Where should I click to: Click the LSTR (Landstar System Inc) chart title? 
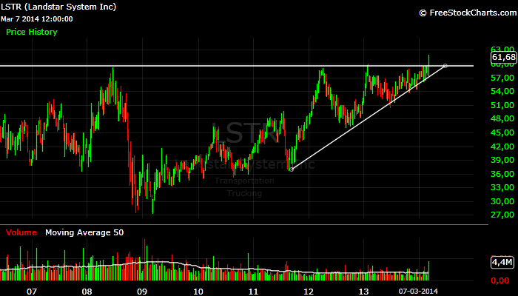tap(58, 7)
